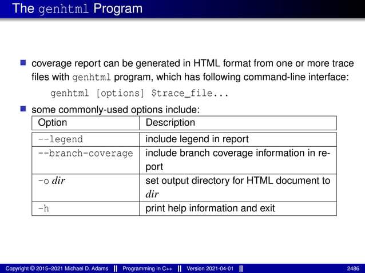
Task: Click the slide title "The genhtml Program"
Action: point(77,9)
